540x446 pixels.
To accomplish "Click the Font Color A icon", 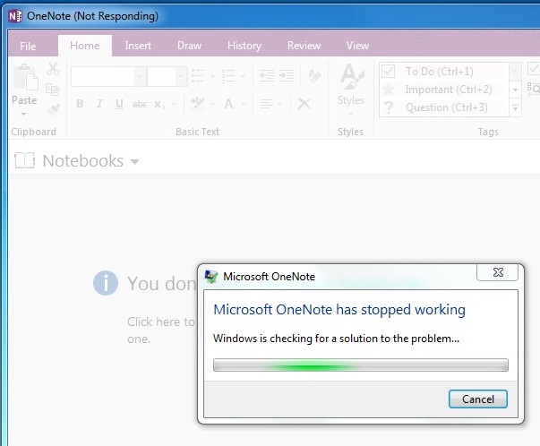I will 228,103.
